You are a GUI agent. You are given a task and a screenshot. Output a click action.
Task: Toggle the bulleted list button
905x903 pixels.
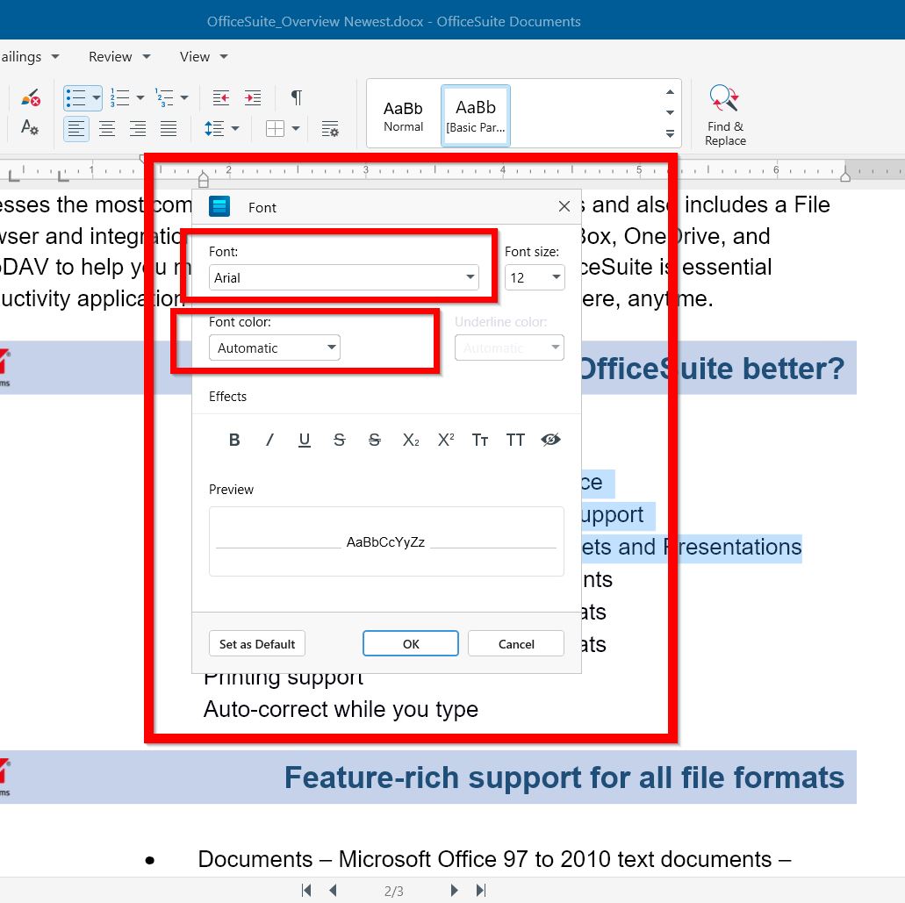(75, 97)
